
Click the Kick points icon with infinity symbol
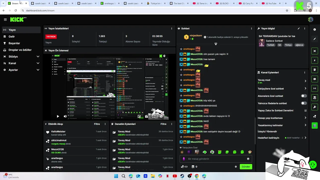(x=184, y=167)
